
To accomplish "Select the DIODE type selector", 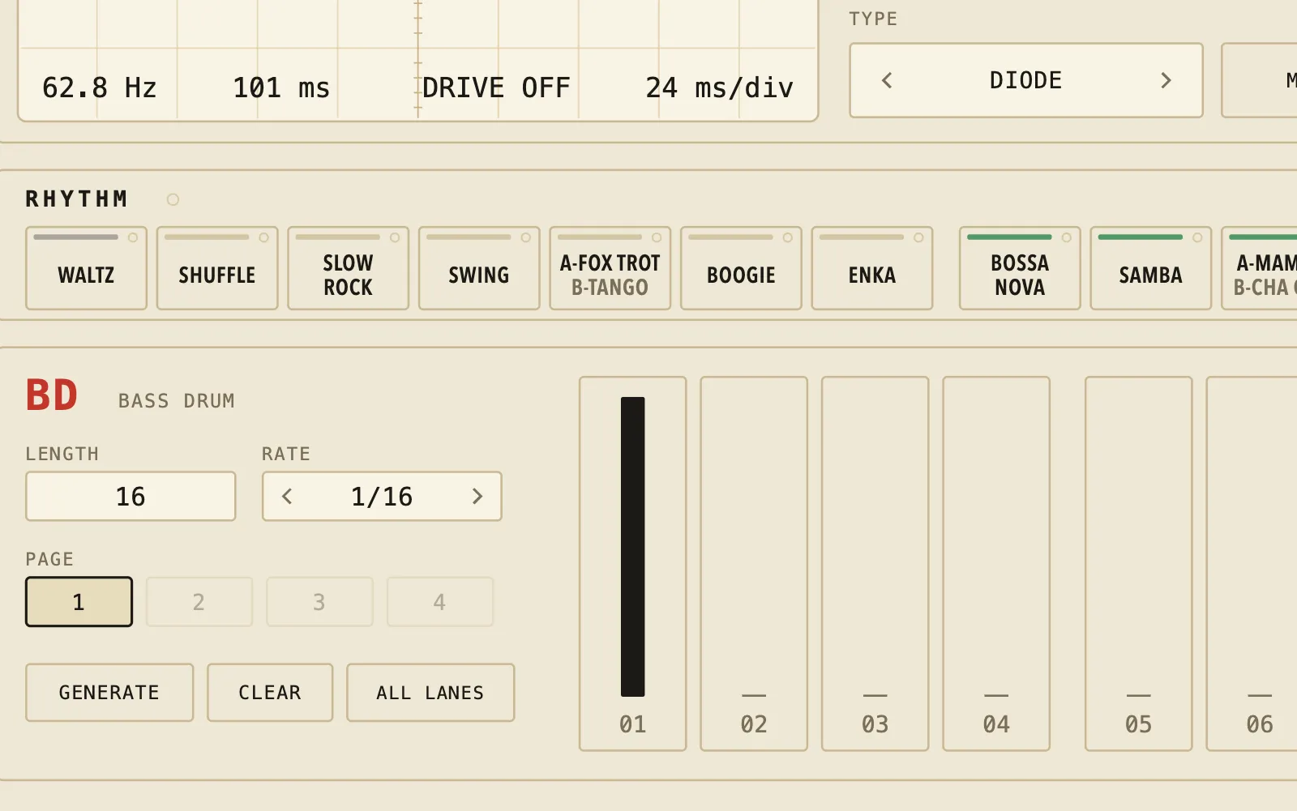I will coord(1026,80).
